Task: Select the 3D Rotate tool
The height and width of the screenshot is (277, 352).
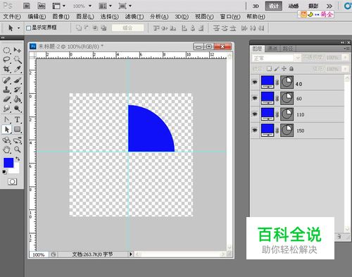Action: pyautogui.click(x=6, y=140)
